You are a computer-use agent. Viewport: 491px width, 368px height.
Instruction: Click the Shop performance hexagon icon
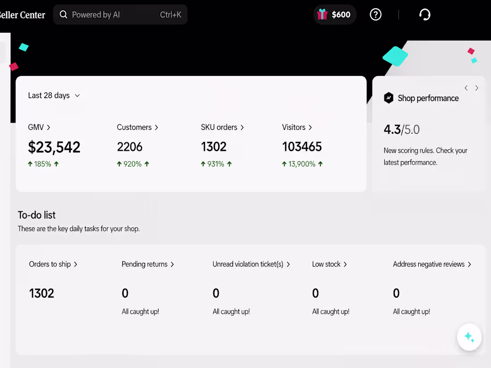[389, 98]
